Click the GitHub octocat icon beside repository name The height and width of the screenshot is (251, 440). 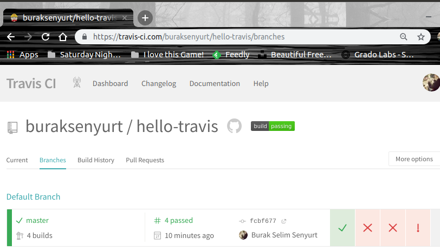[234, 127]
